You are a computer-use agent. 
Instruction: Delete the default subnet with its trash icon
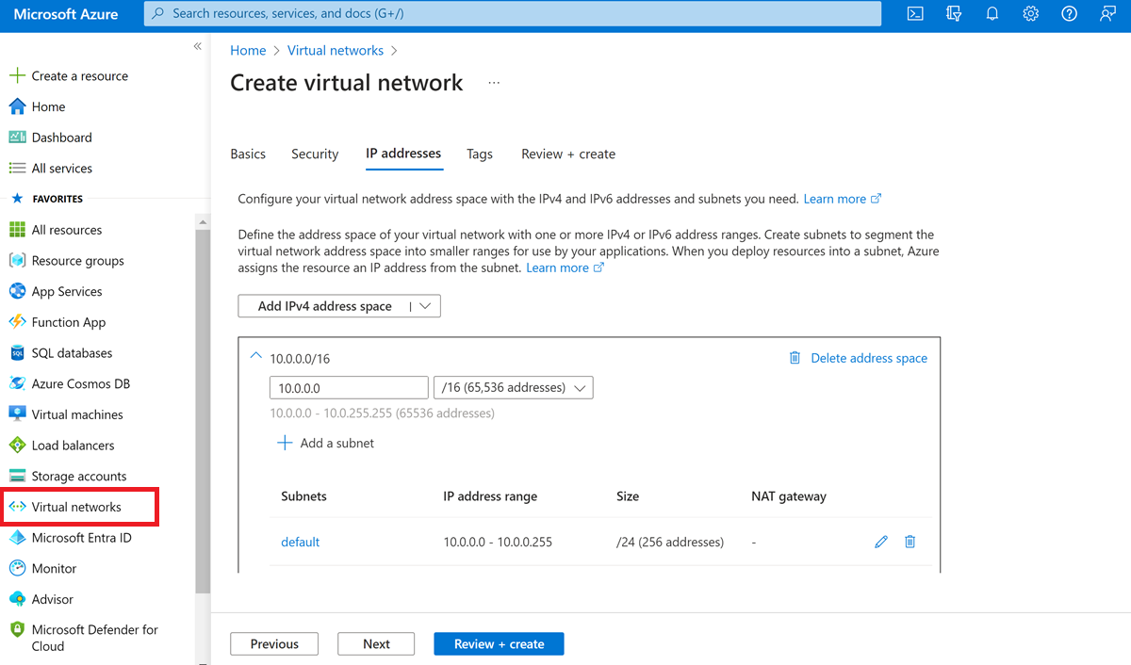(x=910, y=542)
